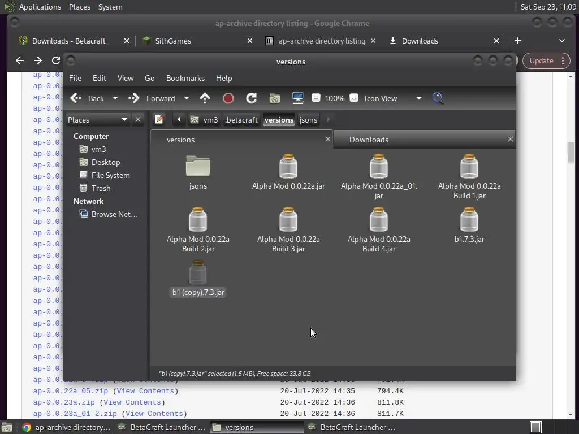Select Alpha Mod 0.0.22a Build 3.jar
The height and width of the screenshot is (434, 579).
[288, 231]
